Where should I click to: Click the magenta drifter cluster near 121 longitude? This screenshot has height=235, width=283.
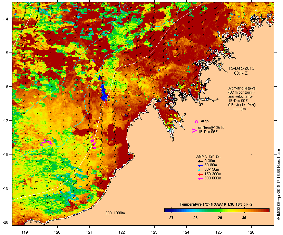coord(93,142)
